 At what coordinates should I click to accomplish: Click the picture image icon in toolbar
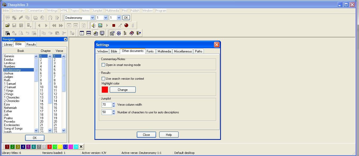pos(100,25)
